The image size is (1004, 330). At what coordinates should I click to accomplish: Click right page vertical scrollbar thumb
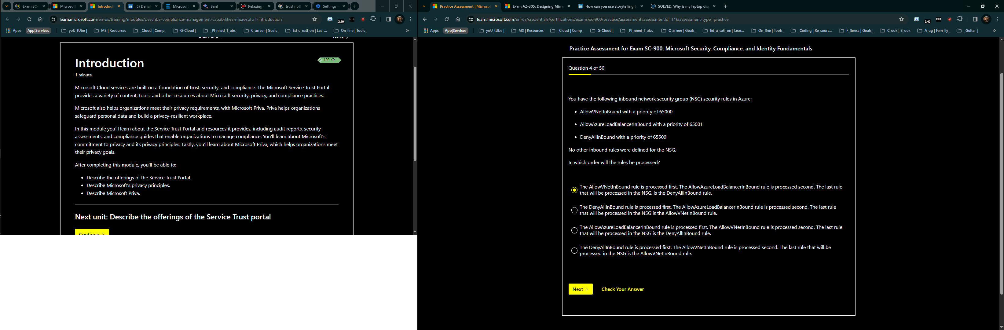click(x=1002, y=184)
